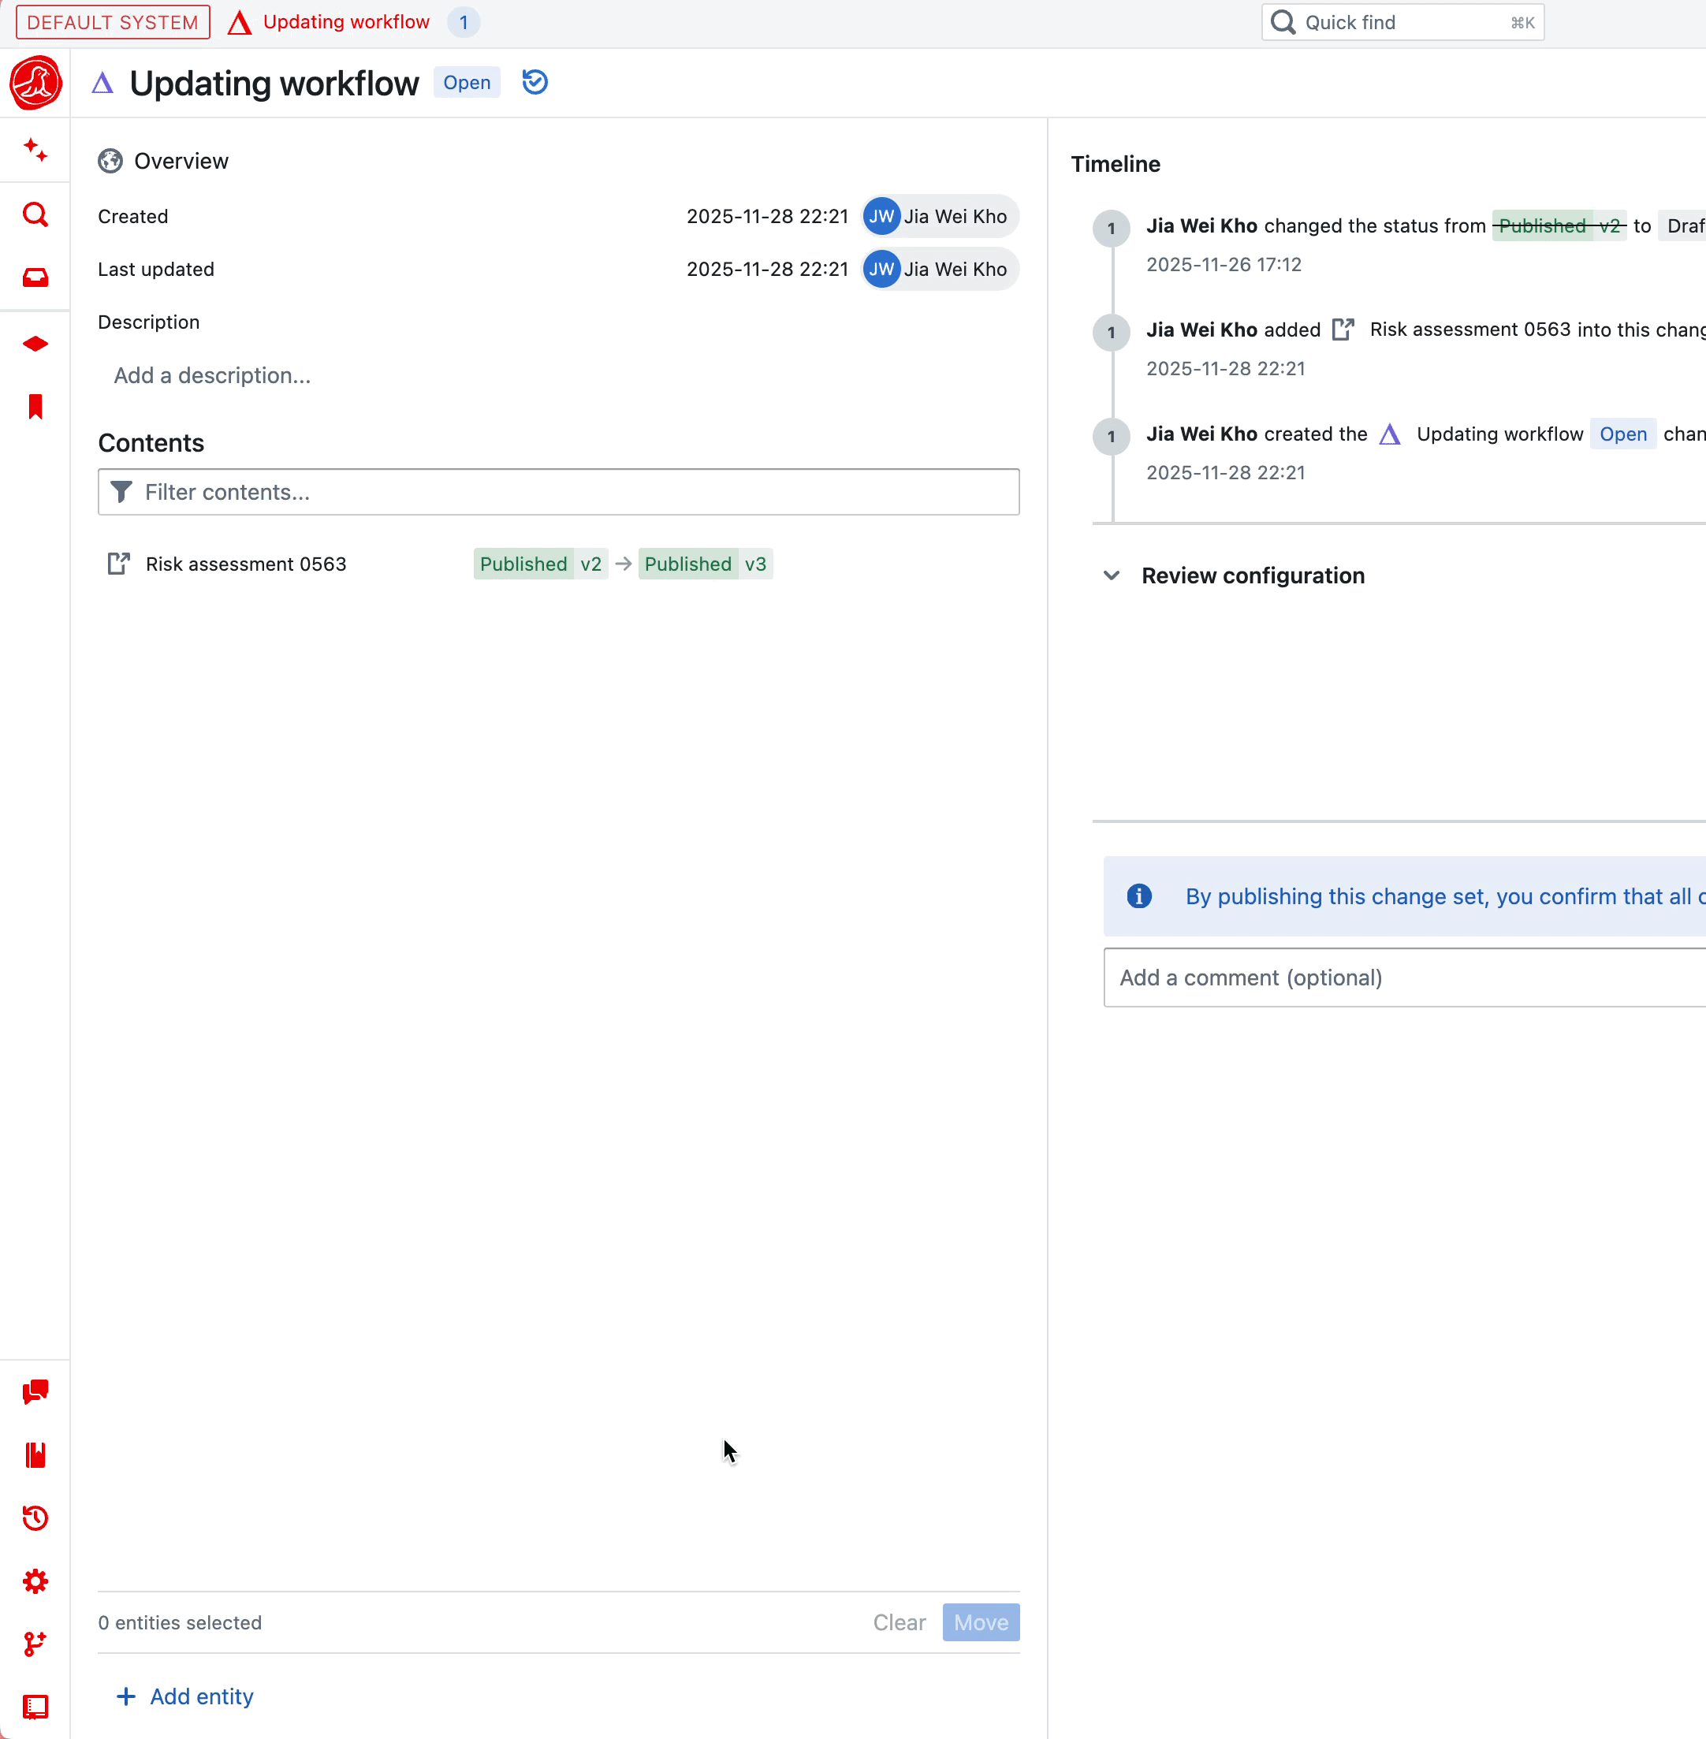1706x1739 pixels.
Task: Open the DEFAULT SYSTEM breadcrumb
Action: point(112,21)
